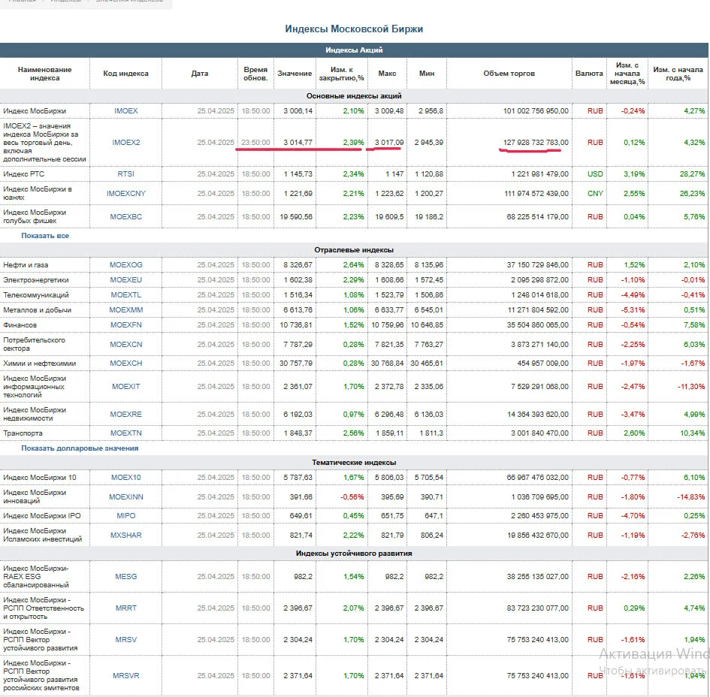Open the MESG index link

tap(126, 577)
